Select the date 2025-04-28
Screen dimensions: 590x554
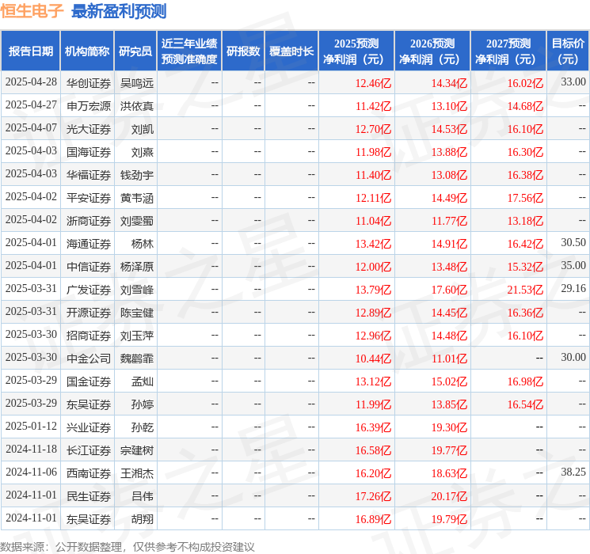pyautogui.click(x=31, y=82)
